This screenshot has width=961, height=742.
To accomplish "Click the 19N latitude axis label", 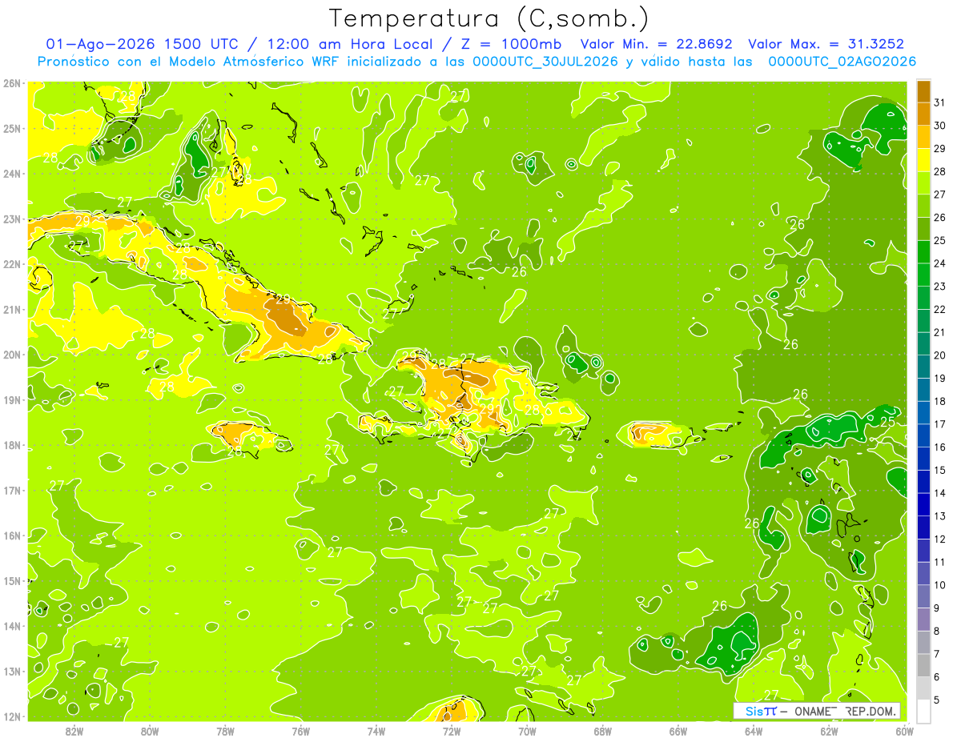I will (x=12, y=400).
